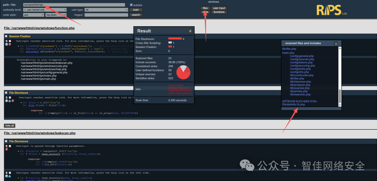The height and width of the screenshot is (181, 377).
Task: Click /var/www/html/rips/index.php in triggered list
Action: (x=39, y=76)
